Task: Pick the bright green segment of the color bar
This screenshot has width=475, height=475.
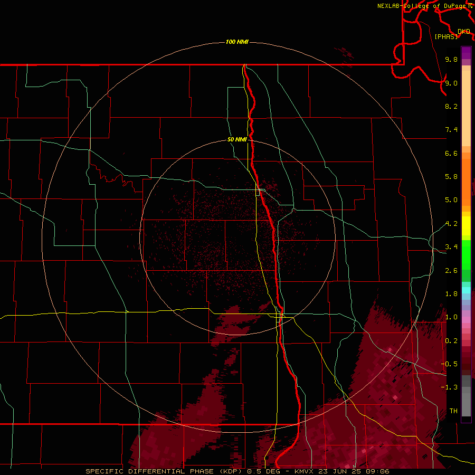Action: pyautogui.click(x=466, y=254)
